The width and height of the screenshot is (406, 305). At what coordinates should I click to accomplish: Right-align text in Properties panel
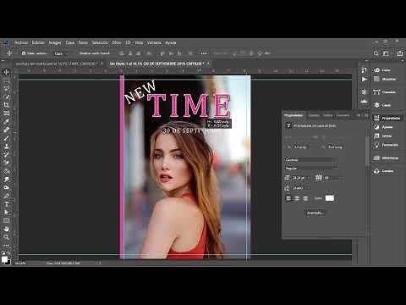[305, 198]
